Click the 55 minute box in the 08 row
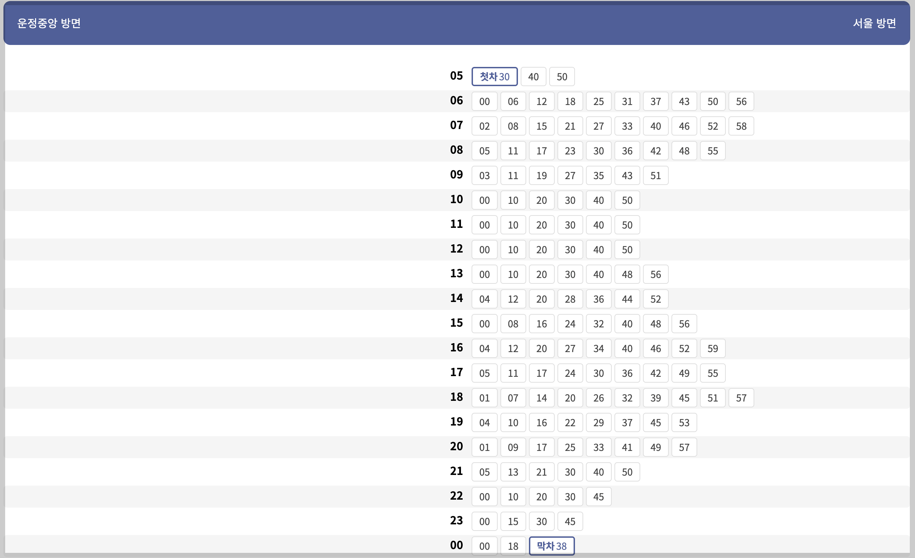915x558 pixels. 713,151
